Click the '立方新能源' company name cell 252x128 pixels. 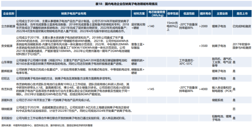(x=9, y=26)
